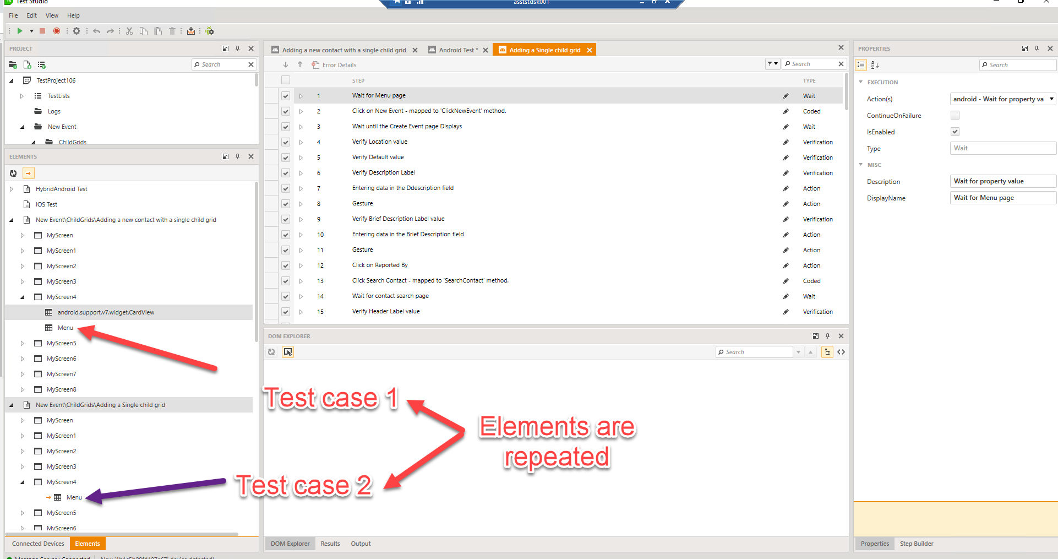Expand the MyScreen5 node under first test
The image size is (1058, 559).
(23, 343)
